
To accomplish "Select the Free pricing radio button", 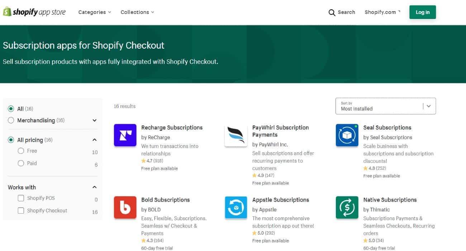I will (21, 151).
